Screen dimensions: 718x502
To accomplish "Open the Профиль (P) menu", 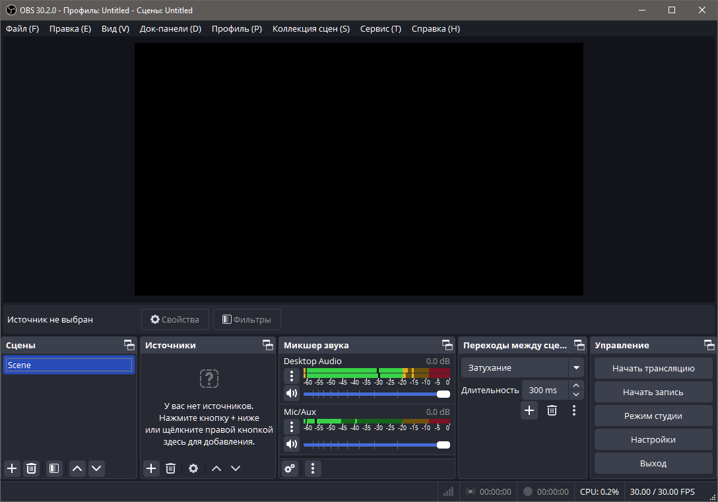I will pos(237,29).
